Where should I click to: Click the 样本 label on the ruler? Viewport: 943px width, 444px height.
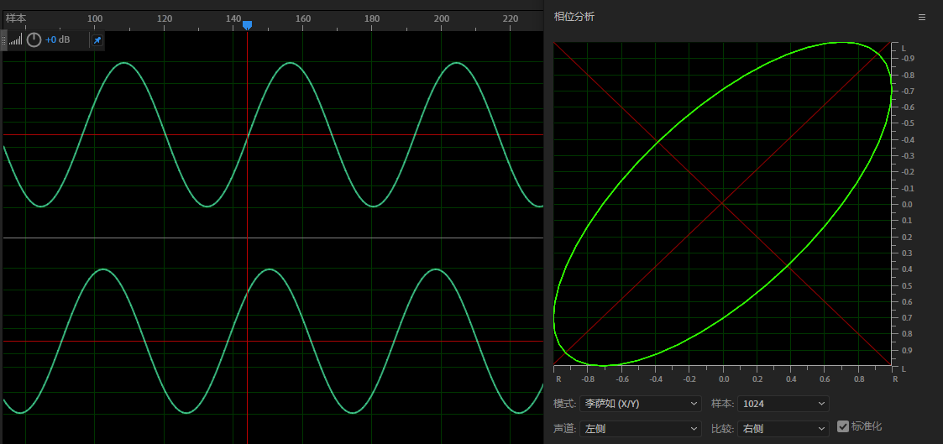(x=16, y=18)
